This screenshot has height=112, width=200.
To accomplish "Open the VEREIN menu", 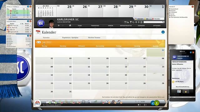I will (x=110, y=26).
